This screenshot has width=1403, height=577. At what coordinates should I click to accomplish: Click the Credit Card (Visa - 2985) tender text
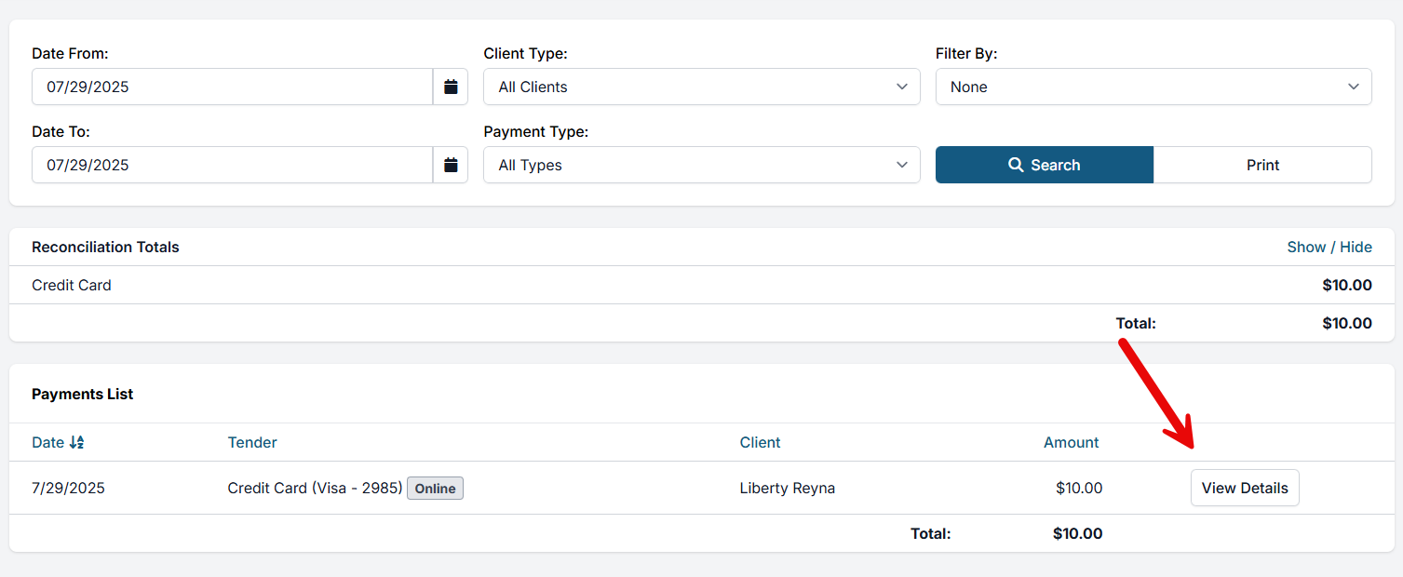315,489
